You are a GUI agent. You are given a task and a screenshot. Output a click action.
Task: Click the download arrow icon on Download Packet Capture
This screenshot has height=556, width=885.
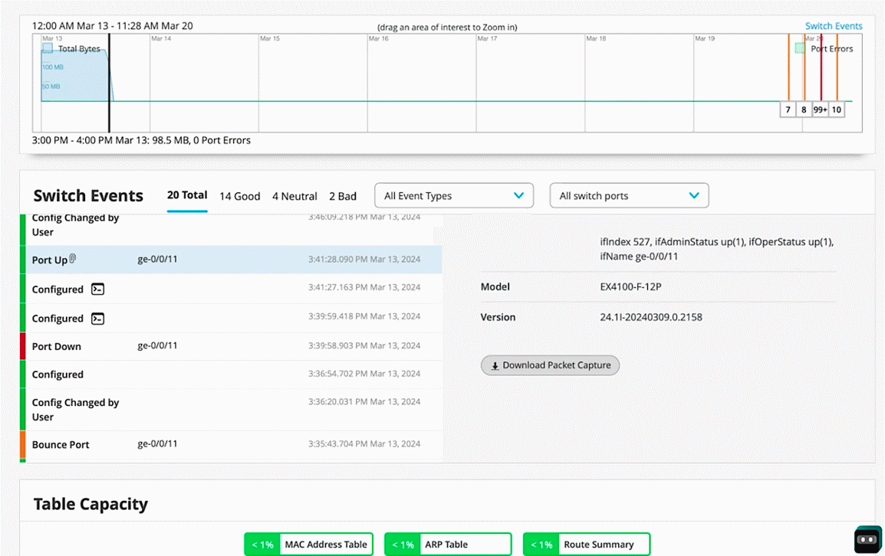pos(495,365)
